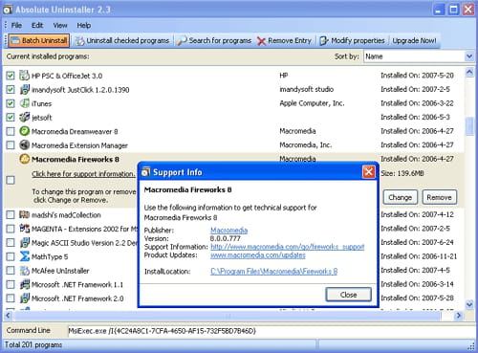This screenshot has width=478, height=353.
Task: Click the vertical scrollbar thumb
Action: [x=469, y=126]
